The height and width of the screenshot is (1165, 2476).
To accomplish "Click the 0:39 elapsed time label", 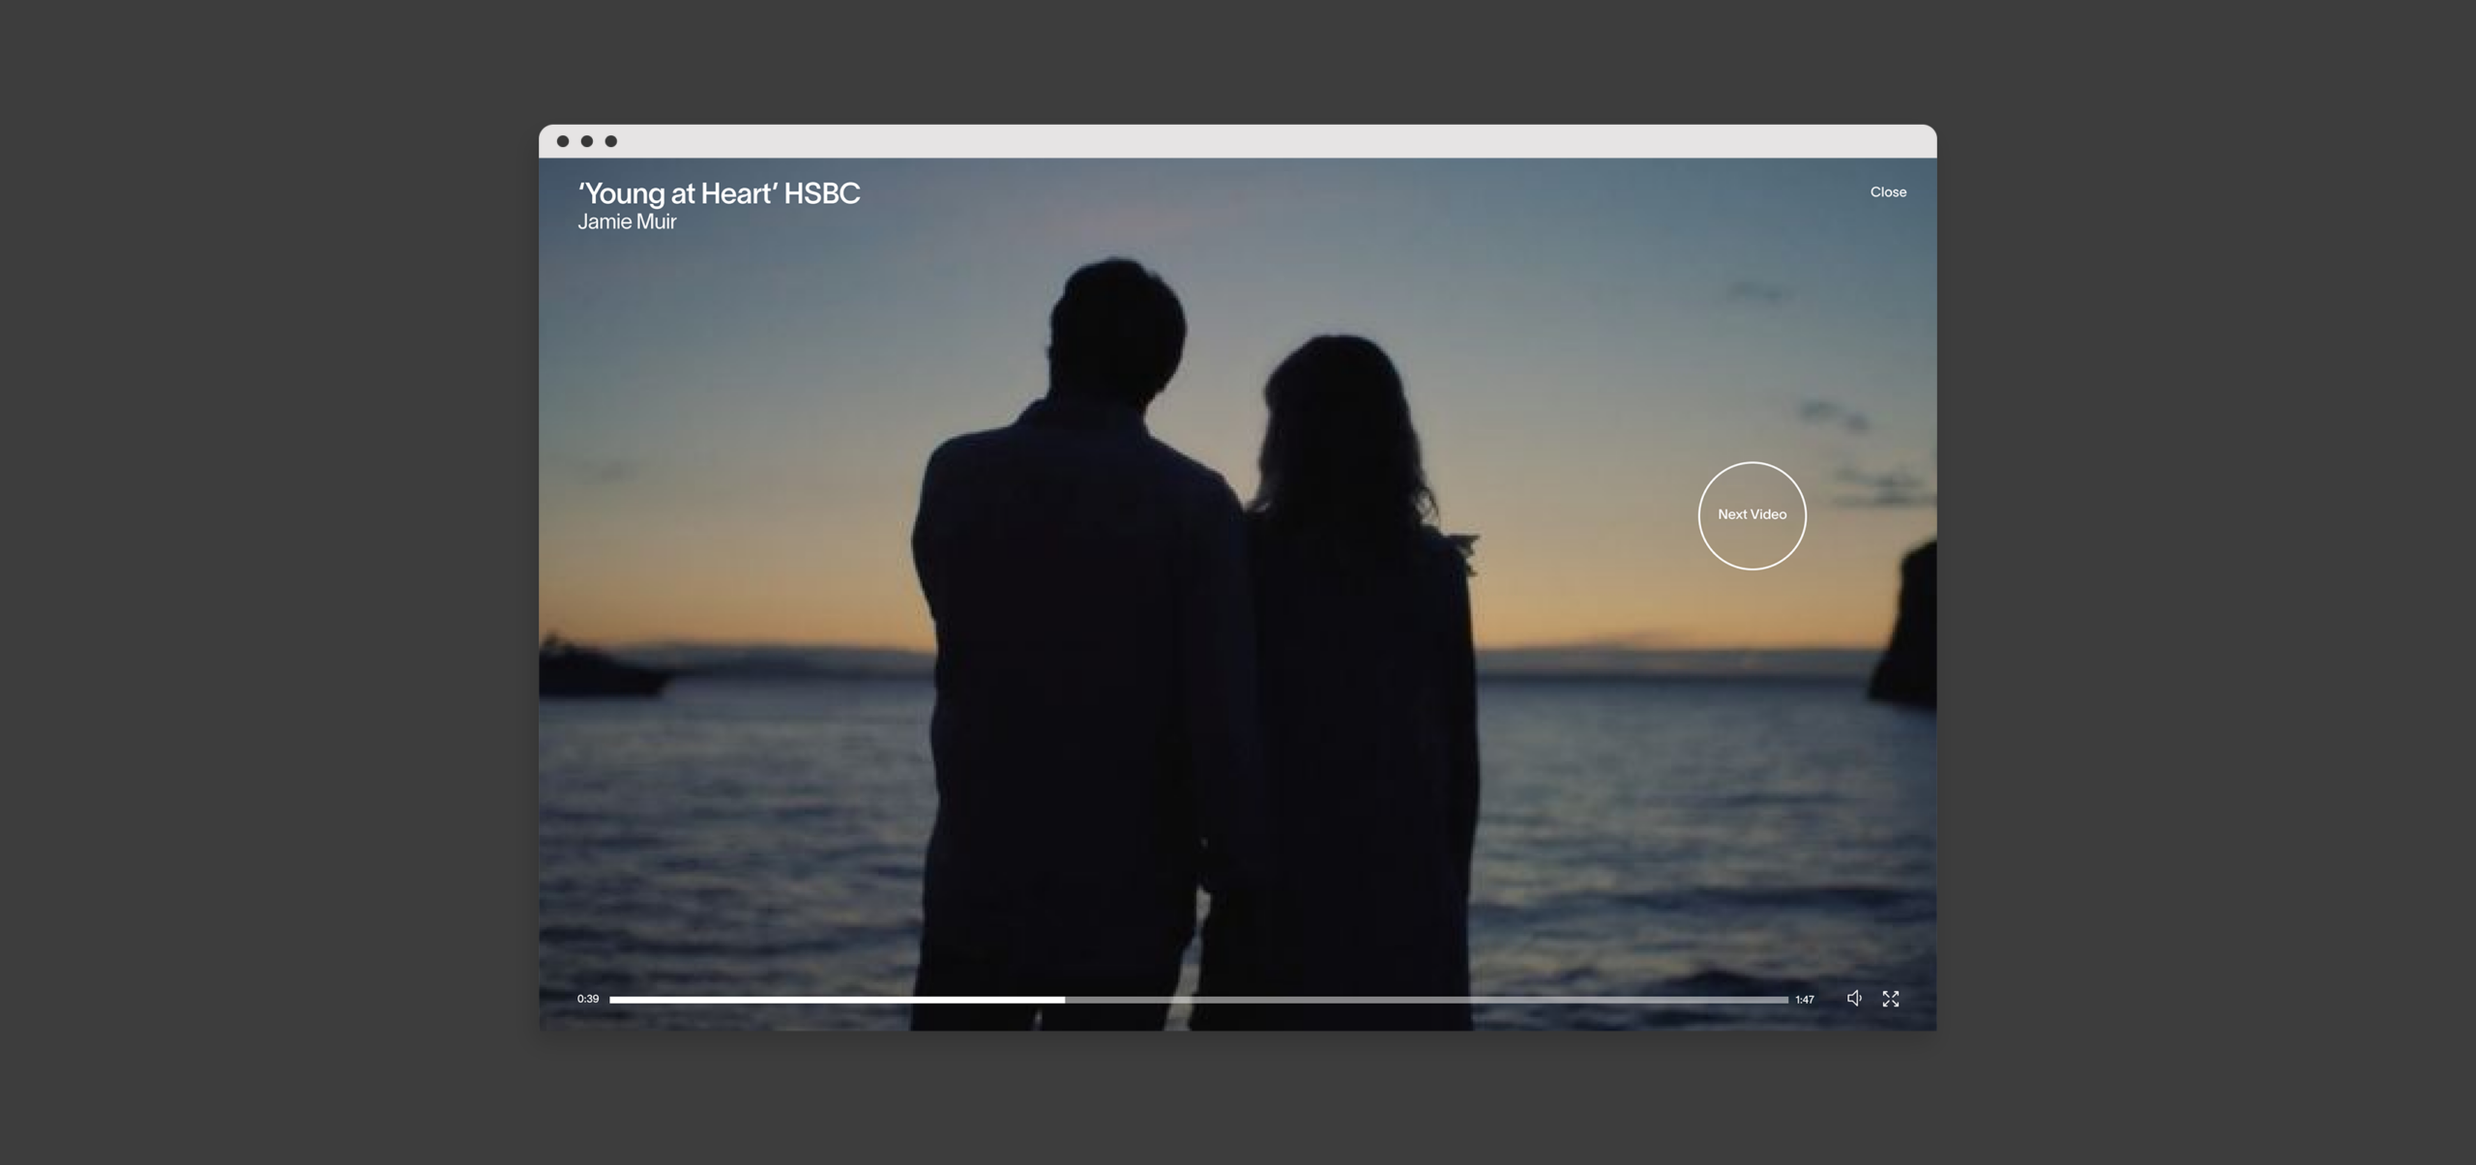I will pos(588,1000).
